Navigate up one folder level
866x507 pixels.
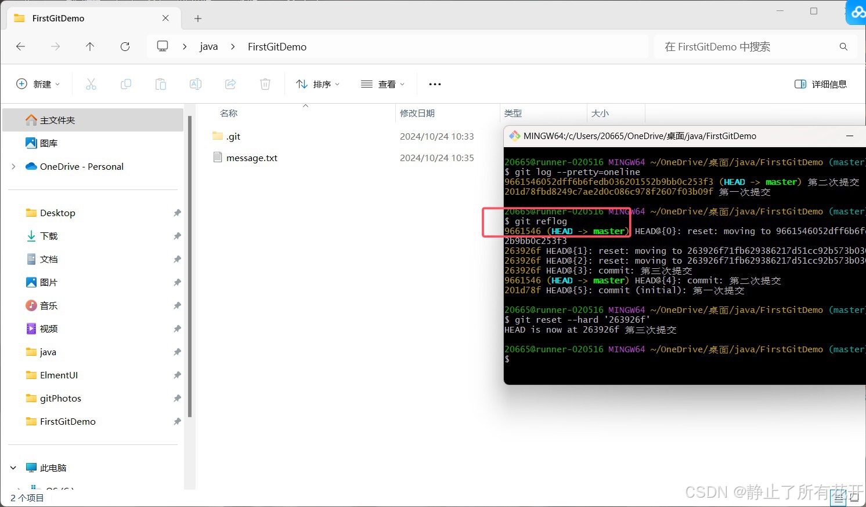pos(90,46)
